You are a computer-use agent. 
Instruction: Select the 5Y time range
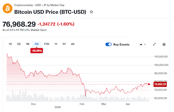click(x=64, y=44)
